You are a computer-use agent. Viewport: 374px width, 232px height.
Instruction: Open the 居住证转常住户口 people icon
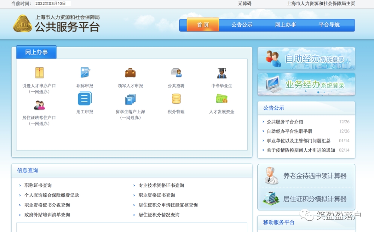[x=39, y=105]
